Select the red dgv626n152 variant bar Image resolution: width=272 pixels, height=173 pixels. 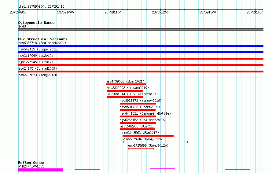click(138, 123)
